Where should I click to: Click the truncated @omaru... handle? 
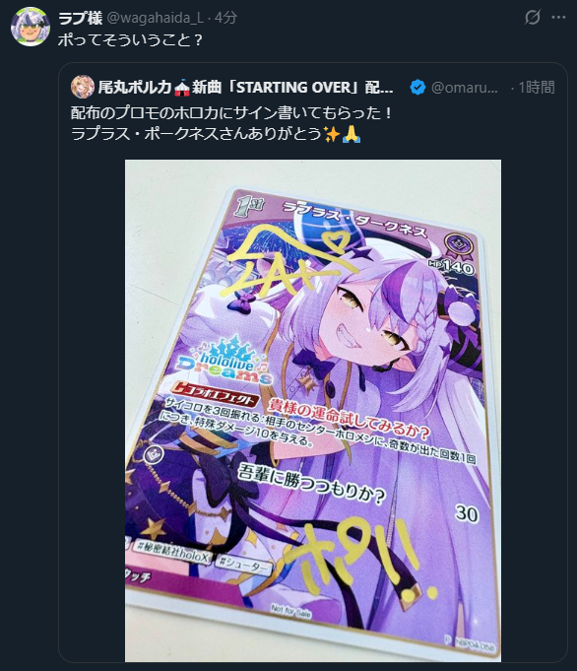pyautogui.click(x=464, y=88)
